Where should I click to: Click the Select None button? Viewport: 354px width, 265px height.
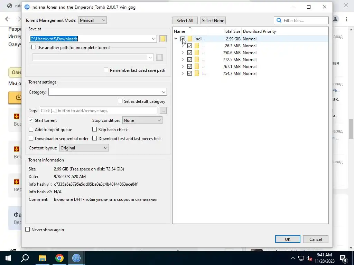[213, 20]
